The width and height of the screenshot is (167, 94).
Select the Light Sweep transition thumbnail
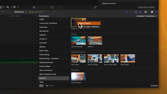[78, 77]
